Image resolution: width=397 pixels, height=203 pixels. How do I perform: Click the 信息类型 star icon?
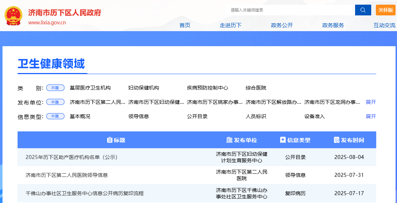coord(283,140)
